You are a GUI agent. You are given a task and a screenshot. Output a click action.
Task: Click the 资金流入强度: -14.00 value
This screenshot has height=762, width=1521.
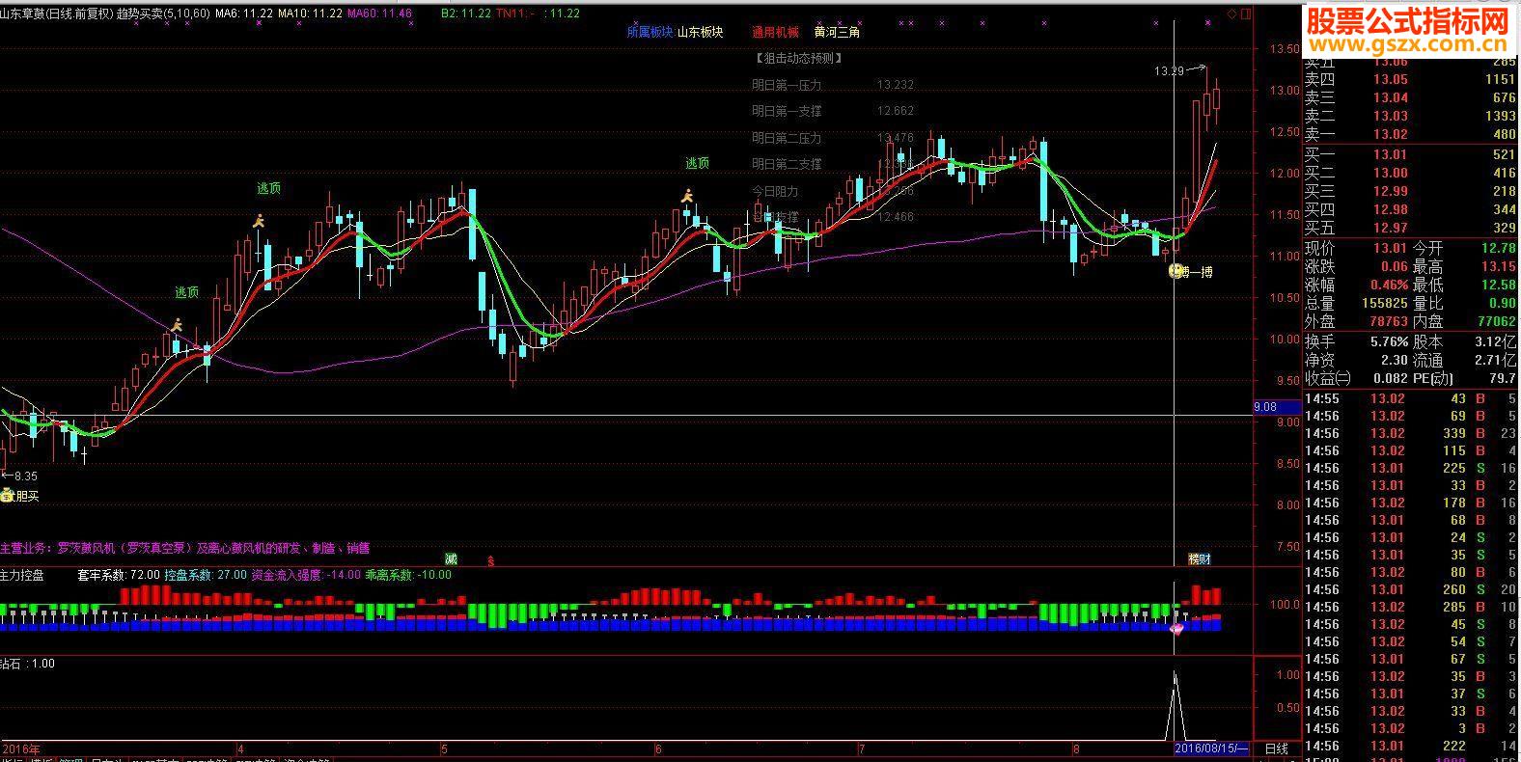pyautogui.click(x=306, y=575)
